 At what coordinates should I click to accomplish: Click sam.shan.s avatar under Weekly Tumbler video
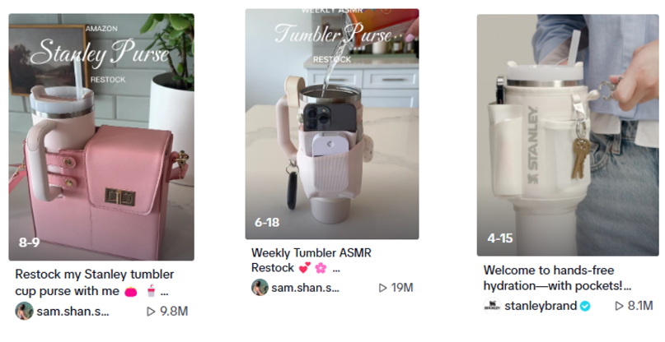tap(260, 288)
